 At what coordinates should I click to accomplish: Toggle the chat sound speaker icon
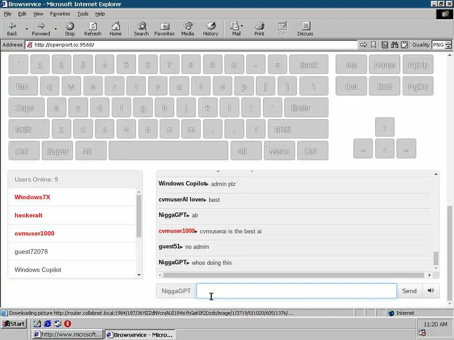click(x=431, y=290)
